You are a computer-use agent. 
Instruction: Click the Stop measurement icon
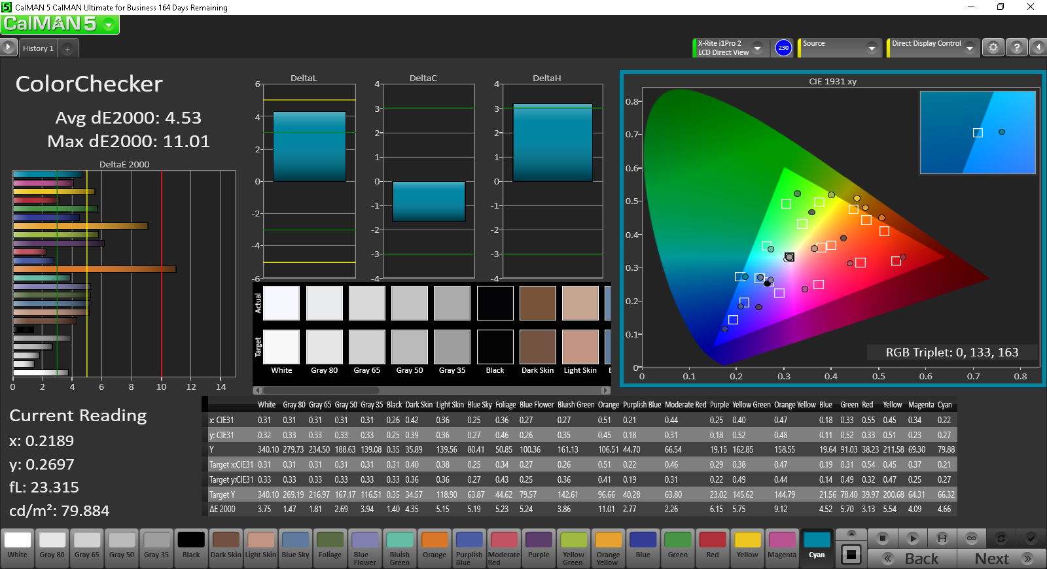(882, 538)
